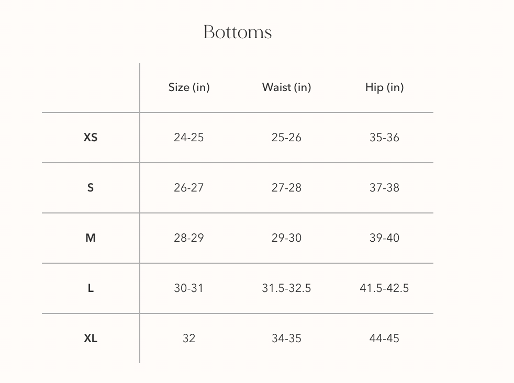Viewport: 514px width, 383px height.
Task: Select M waist value 29-30
Action: pyautogui.click(x=286, y=238)
